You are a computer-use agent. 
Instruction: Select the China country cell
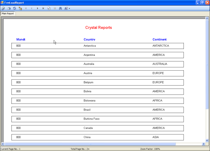click(87, 137)
